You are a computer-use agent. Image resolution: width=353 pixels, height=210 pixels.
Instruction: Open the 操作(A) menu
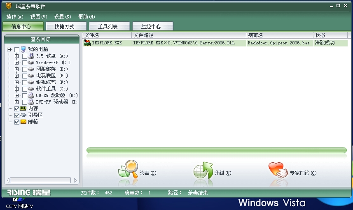point(15,16)
